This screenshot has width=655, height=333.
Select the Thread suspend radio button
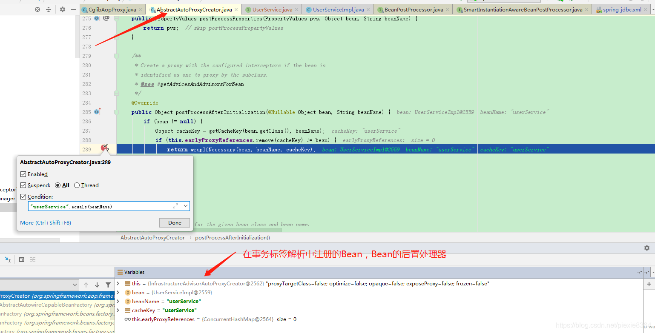[x=77, y=185]
